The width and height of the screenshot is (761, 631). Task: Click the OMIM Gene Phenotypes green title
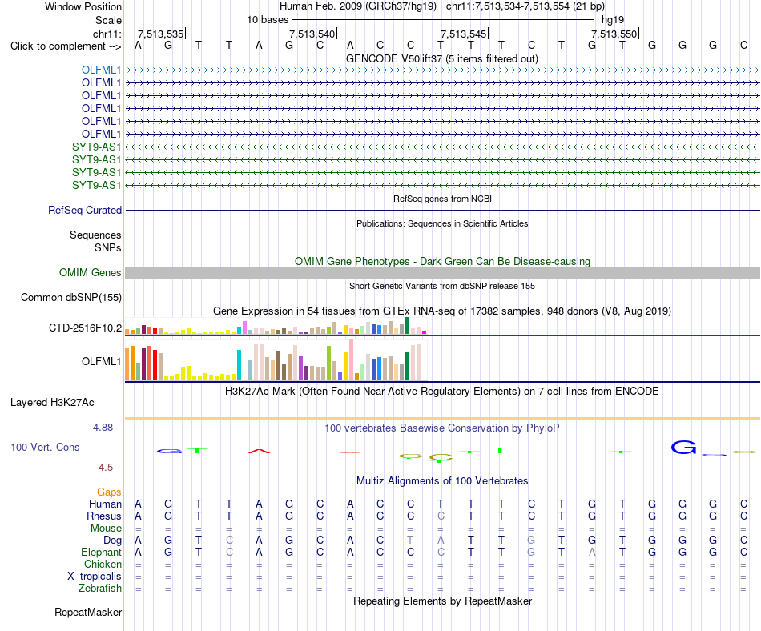pos(442,261)
